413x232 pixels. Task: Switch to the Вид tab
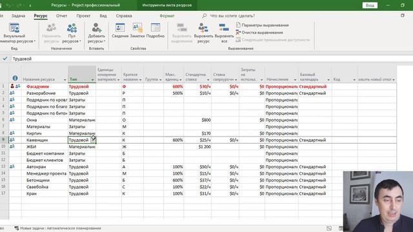(x=103, y=15)
